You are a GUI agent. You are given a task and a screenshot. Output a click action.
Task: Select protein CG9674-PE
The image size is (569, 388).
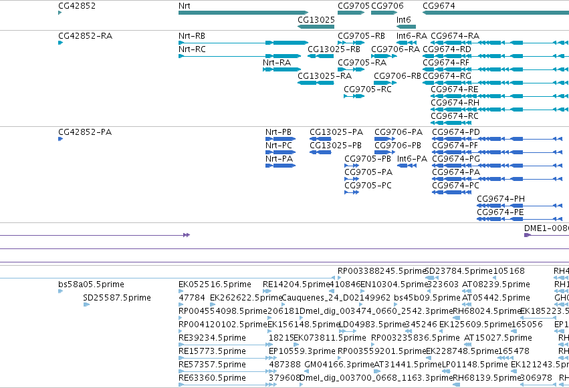520,220
